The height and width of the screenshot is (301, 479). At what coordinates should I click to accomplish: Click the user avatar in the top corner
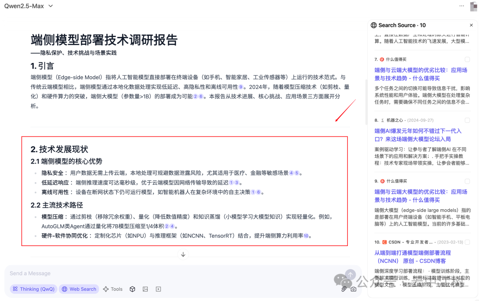click(x=474, y=6)
